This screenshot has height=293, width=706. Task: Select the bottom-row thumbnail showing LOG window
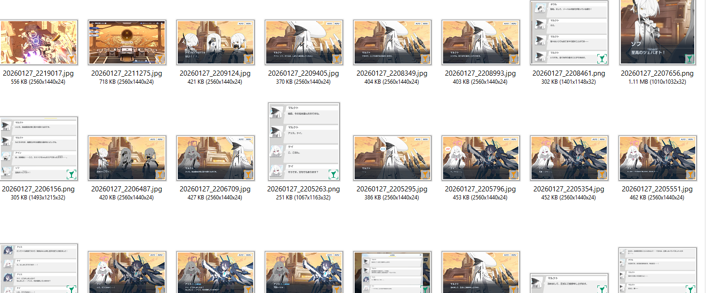[x=392, y=272]
